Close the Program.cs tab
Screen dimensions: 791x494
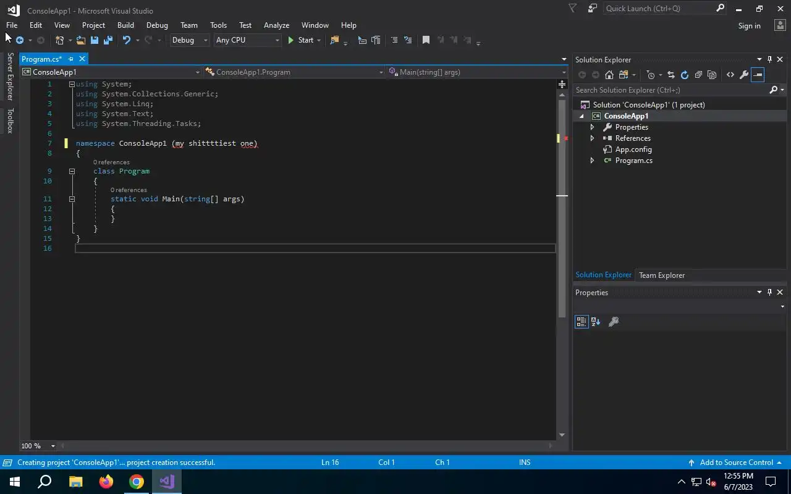click(x=82, y=59)
